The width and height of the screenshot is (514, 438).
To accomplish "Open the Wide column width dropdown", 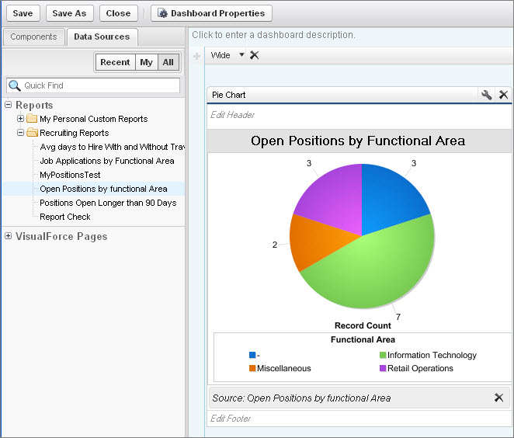I will click(x=241, y=54).
